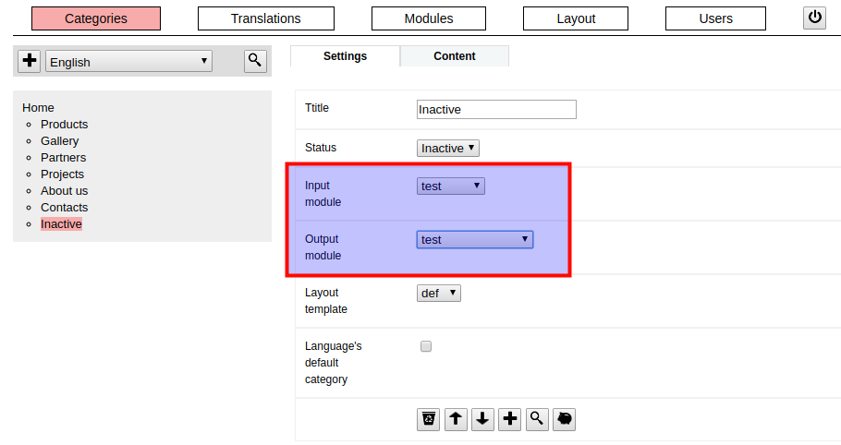Move category up with the up arrow
Image resolution: width=841 pixels, height=445 pixels.
tap(456, 419)
